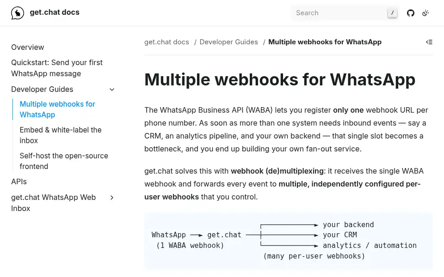Screen dimensions: 444x277
Task: Open the GitHub repository icon
Action: pos(411,13)
